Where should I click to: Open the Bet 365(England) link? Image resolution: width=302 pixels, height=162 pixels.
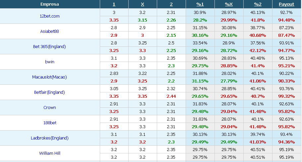(x=49, y=47)
